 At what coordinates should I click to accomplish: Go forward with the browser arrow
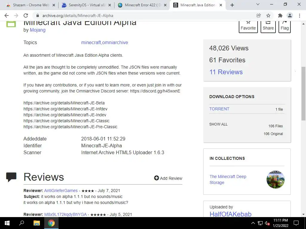click(16, 16)
